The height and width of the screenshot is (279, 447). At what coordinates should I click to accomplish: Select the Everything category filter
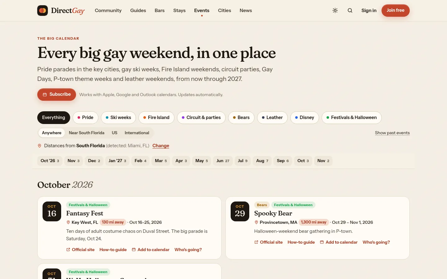coord(54,117)
